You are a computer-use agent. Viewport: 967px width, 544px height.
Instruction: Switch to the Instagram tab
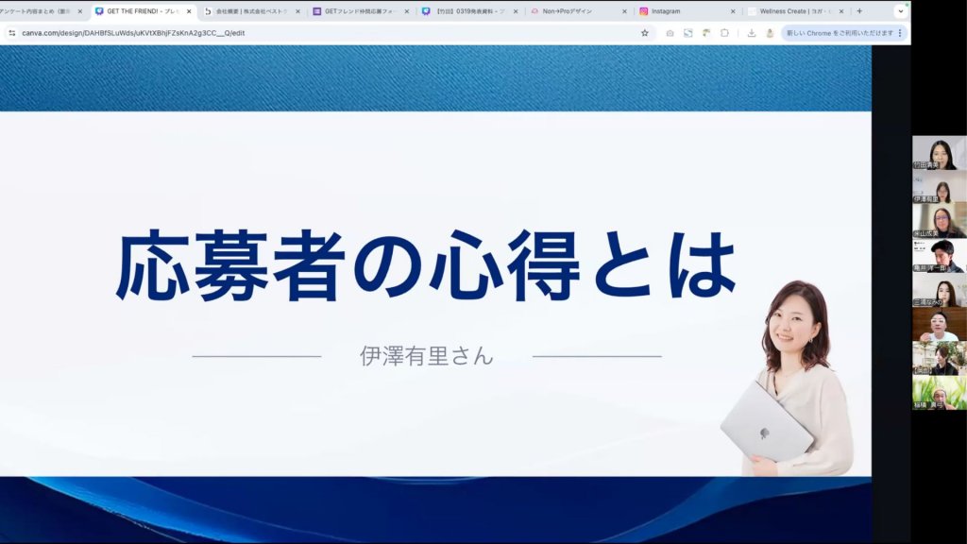coord(680,11)
